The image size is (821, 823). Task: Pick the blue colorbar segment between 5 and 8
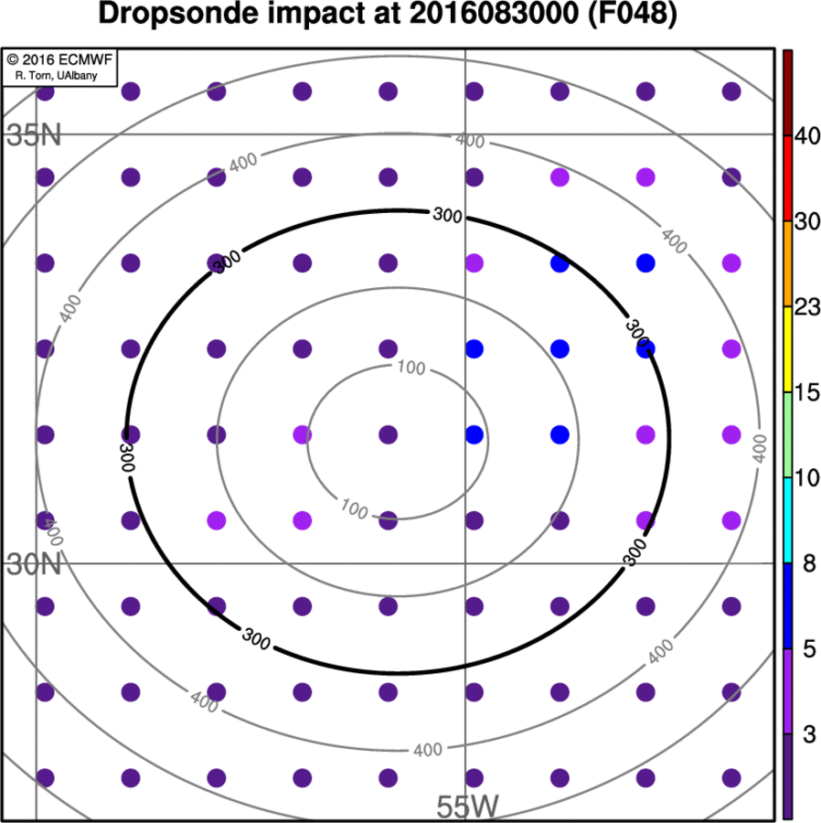coord(787,606)
